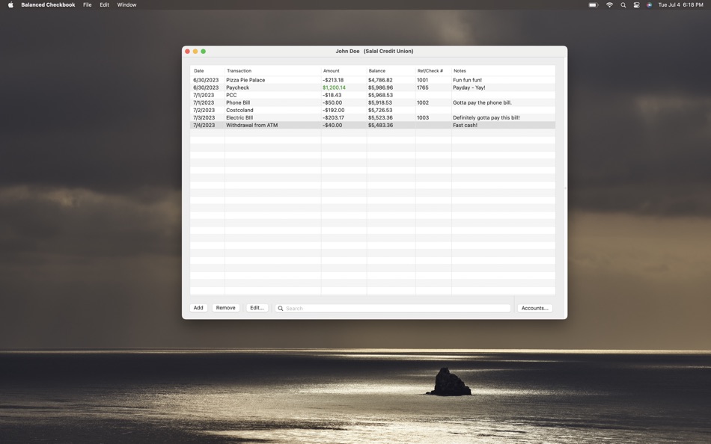Open the Accounts... button
The height and width of the screenshot is (444, 711).
coord(534,308)
